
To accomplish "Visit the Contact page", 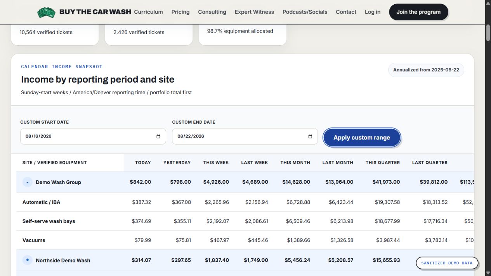I will 346,12.
